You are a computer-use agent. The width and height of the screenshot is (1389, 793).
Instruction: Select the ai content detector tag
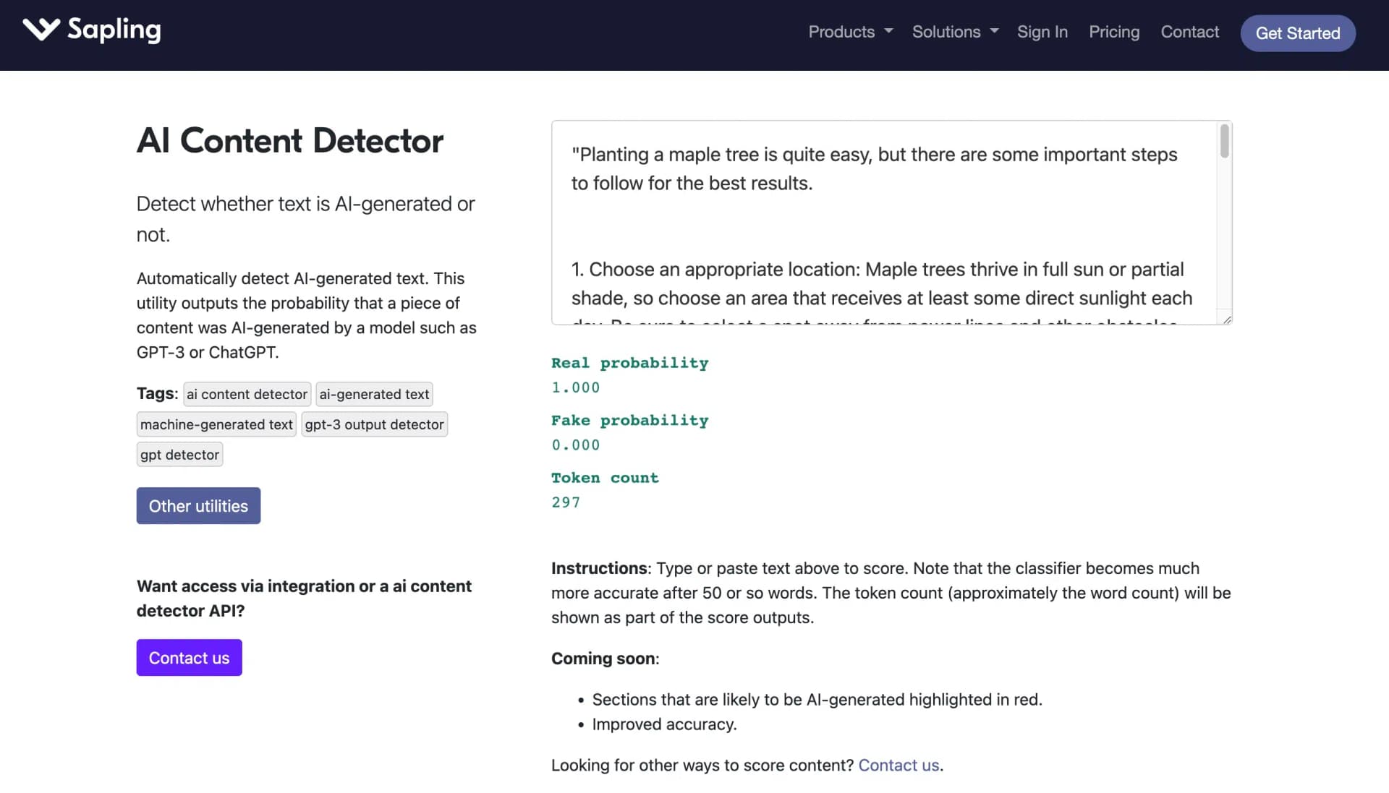click(247, 394)
